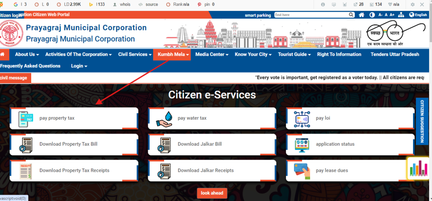The image size is (432, 201).
Task: Toggle the high contrast mode icon
Action: (x=372, y=15)
